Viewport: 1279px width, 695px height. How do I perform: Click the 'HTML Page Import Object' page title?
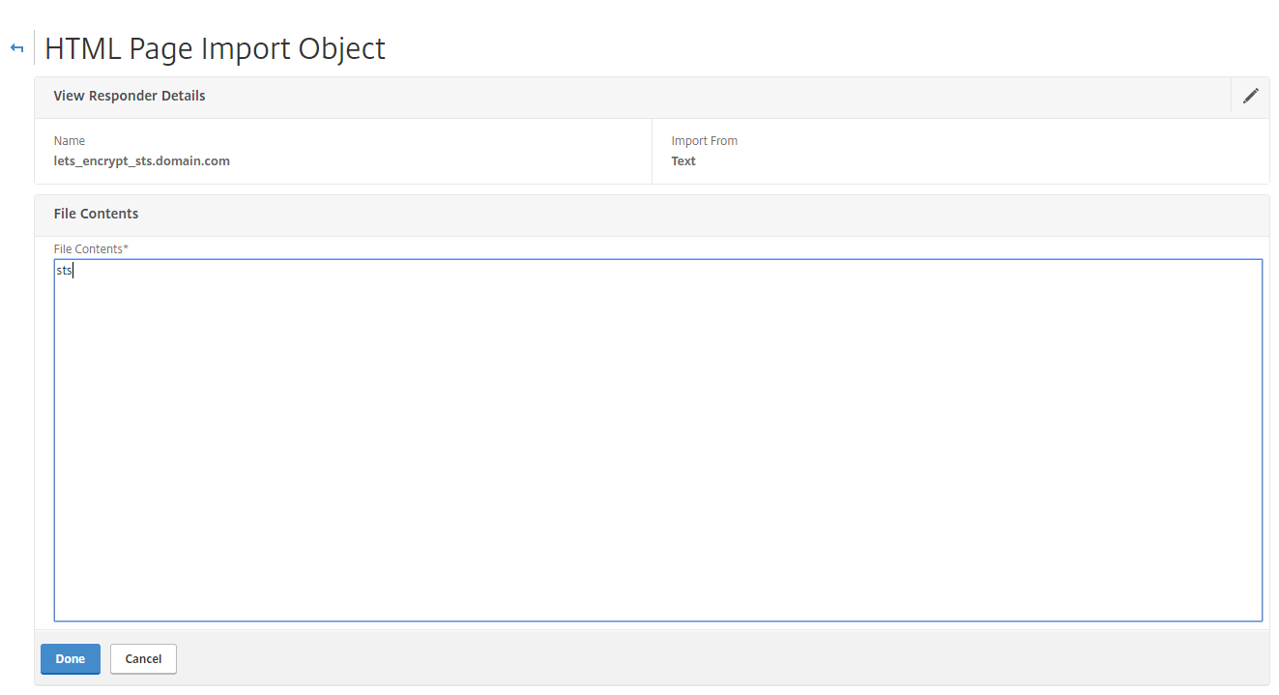click(215, 48)
